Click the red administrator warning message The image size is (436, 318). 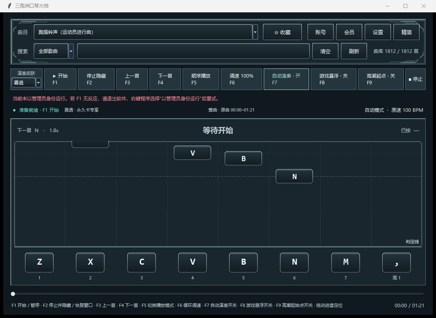tap(116, 98)
